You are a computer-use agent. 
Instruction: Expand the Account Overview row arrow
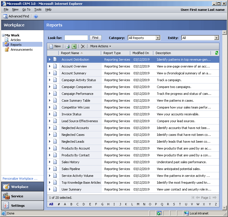click(50, 66)
